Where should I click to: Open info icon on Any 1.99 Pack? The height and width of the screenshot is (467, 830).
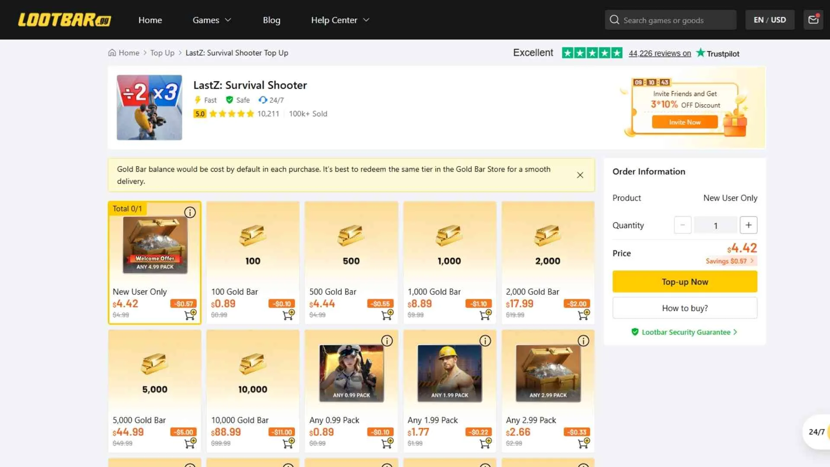pos(485,341)
